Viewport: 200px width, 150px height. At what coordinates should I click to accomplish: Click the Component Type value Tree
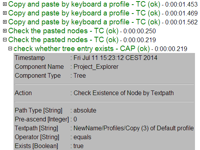80,75
